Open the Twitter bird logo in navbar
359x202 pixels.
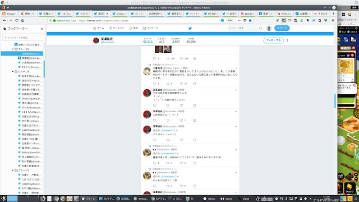point(190,28)
